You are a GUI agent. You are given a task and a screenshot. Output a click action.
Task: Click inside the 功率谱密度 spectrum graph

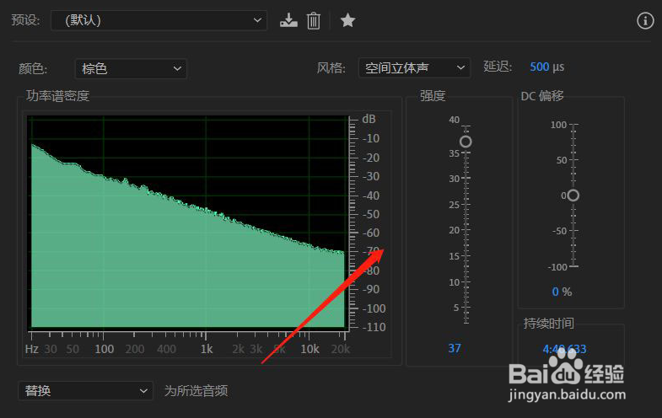tap(188, 222)
